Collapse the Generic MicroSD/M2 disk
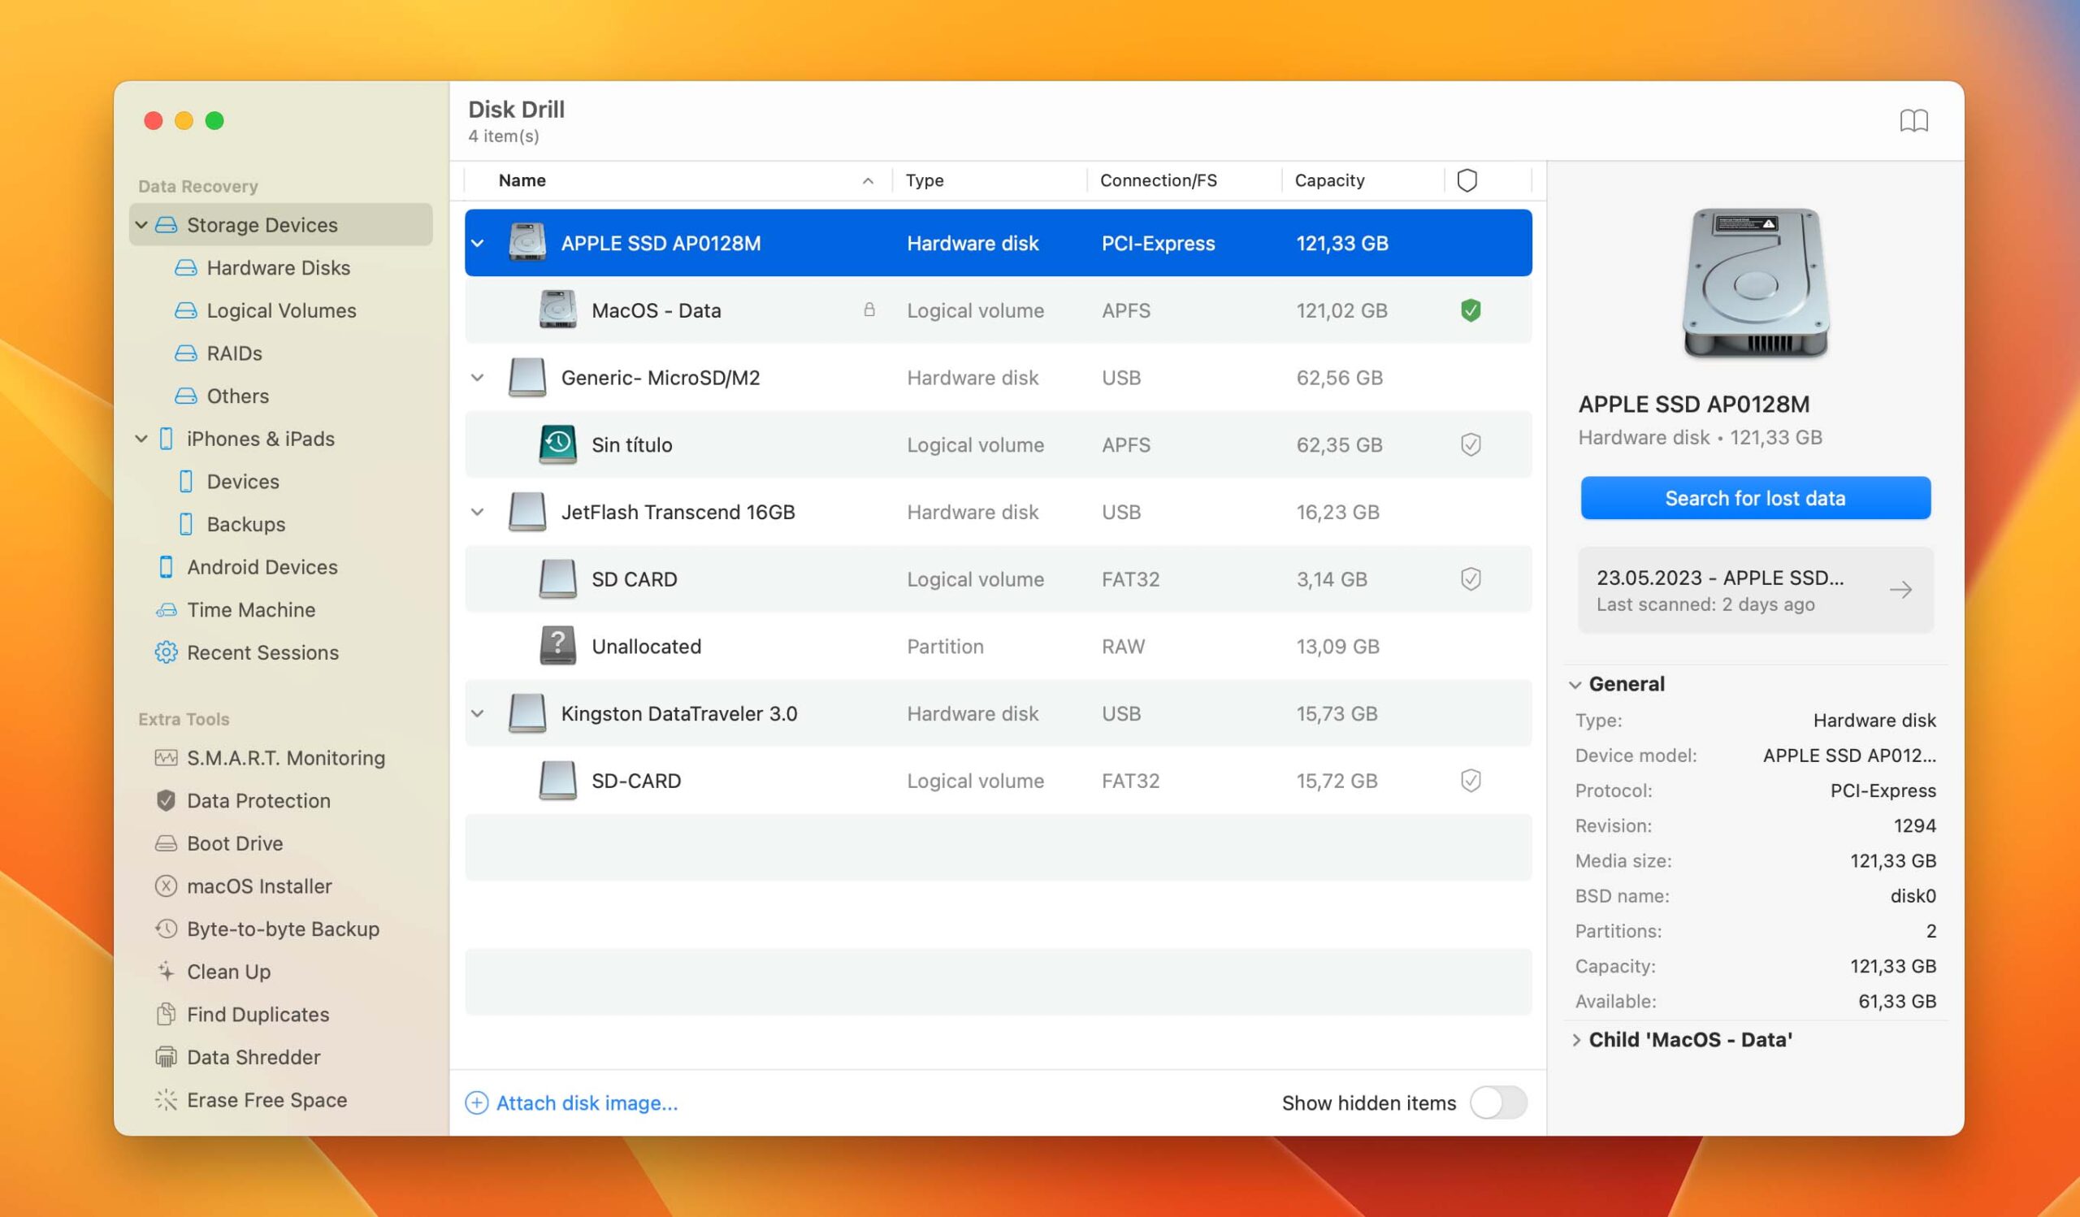This screenshot has height=1217, width=2080. pos(477,377)
